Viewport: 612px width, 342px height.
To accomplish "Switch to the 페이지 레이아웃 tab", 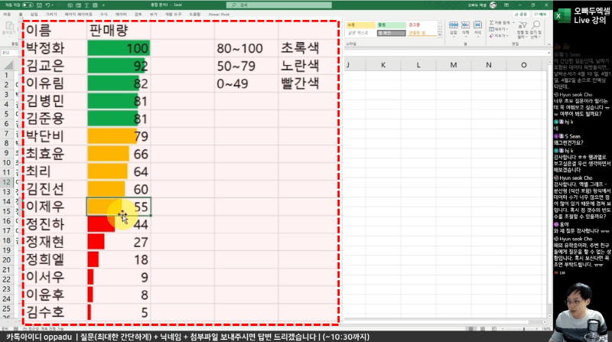I will coord(79,15).
